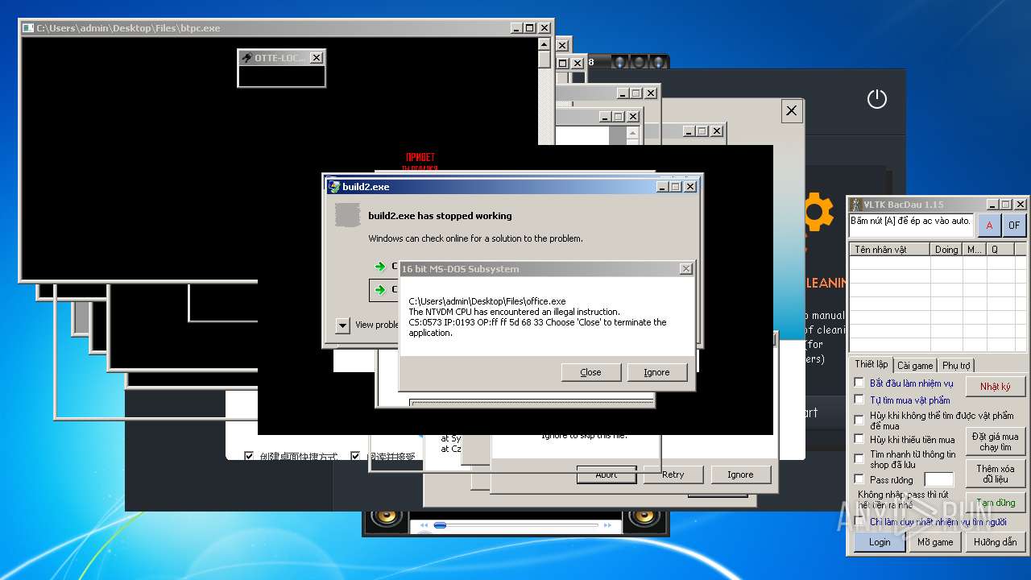Click the OTTE-LOC window title icon

pos(246,58)
